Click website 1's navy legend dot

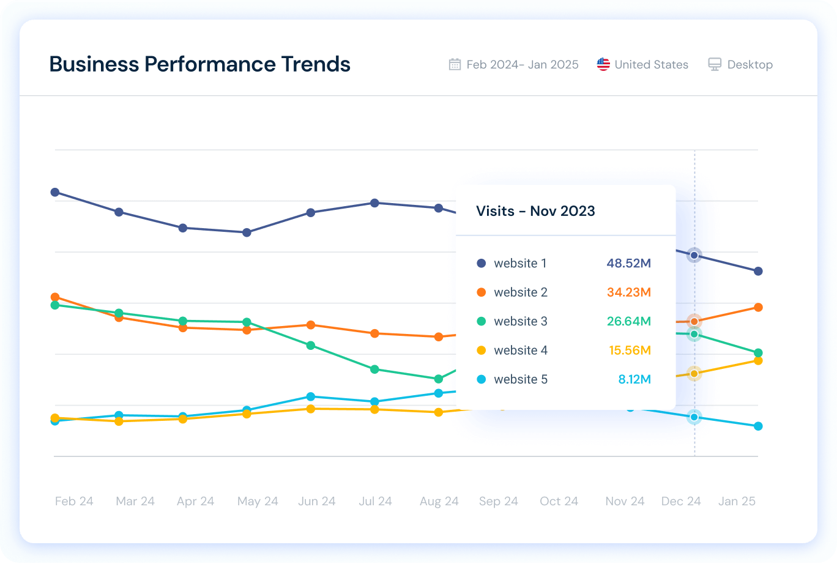click(x=481, y=263)
